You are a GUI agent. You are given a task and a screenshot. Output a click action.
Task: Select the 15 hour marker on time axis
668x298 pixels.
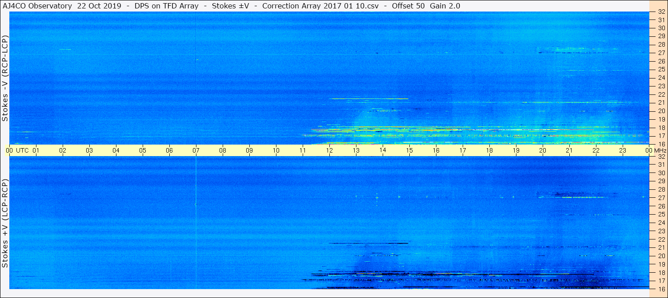tap(409, 150)
